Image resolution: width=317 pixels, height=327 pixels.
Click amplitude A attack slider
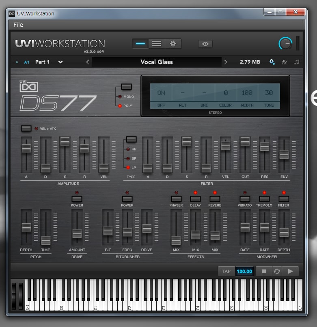click(x=26, y=148)
